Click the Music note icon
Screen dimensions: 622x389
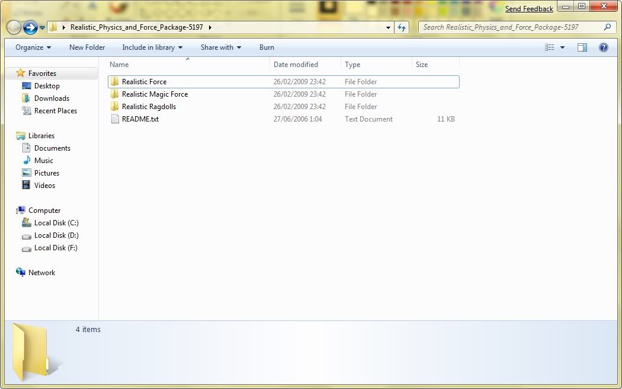point(27,160)
